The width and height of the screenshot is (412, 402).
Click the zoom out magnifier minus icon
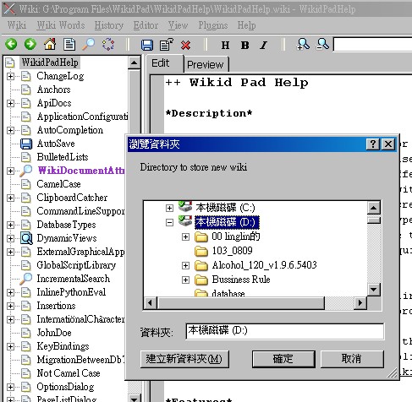(322, 44)
